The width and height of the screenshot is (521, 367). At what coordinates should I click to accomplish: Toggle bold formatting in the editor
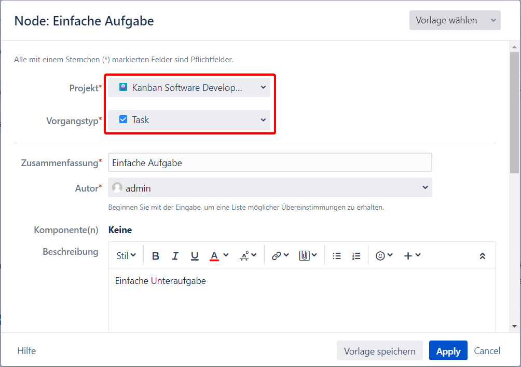tap(156, 256)
